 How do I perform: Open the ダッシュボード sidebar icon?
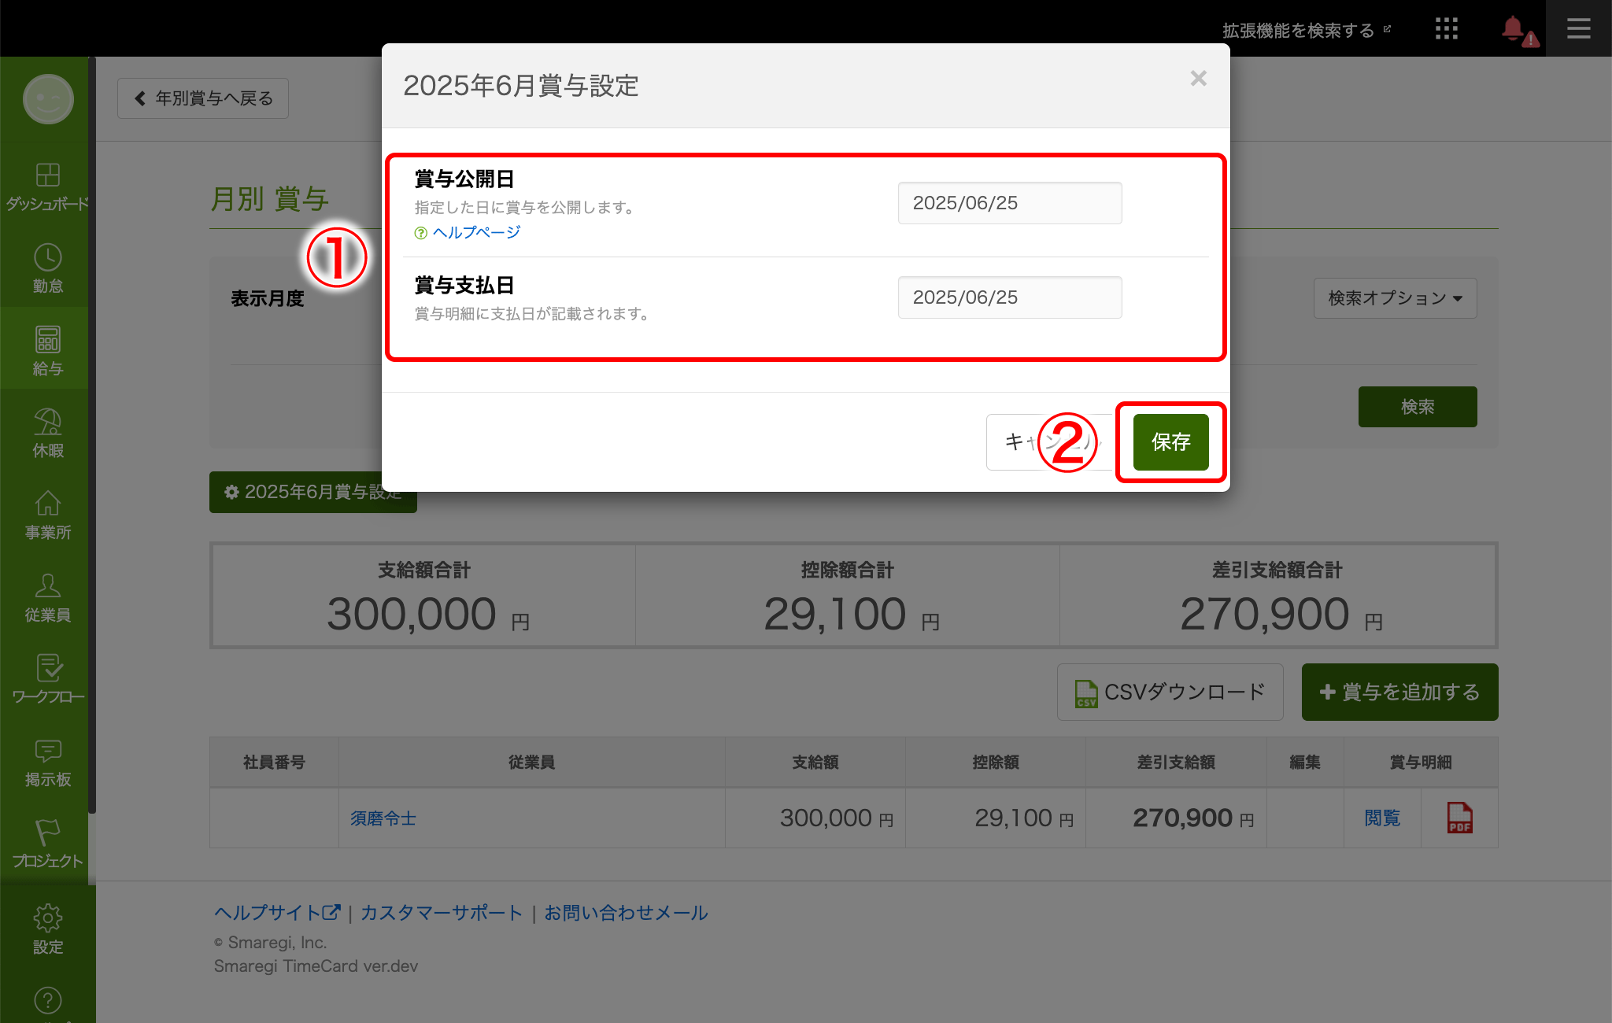tap(47, 175)
